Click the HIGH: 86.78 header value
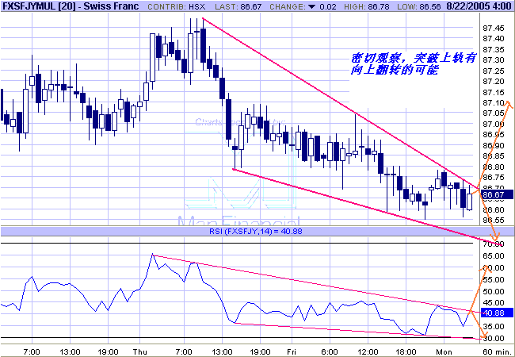Viewport: 515px width, 357px height. point(367,6)
